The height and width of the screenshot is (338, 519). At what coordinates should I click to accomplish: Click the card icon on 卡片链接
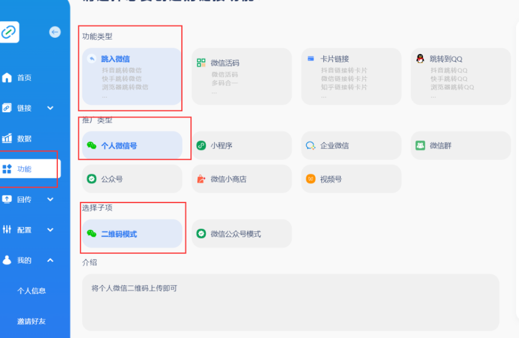pyautogui.click(x=310, y=58)
